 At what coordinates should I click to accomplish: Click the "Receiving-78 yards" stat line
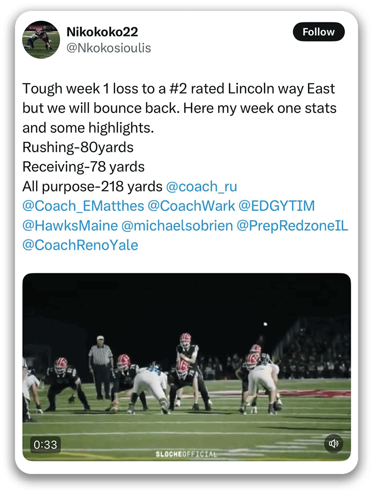pyautogui.click(x=83, y=167)
